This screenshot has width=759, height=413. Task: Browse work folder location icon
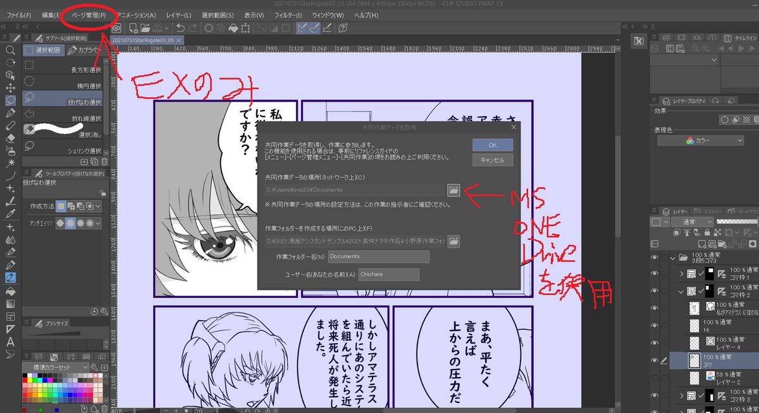454,241
